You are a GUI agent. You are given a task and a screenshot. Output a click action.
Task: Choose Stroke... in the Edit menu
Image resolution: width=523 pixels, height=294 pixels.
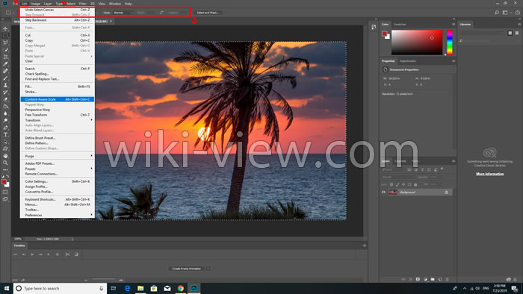[x=58, y=92]
